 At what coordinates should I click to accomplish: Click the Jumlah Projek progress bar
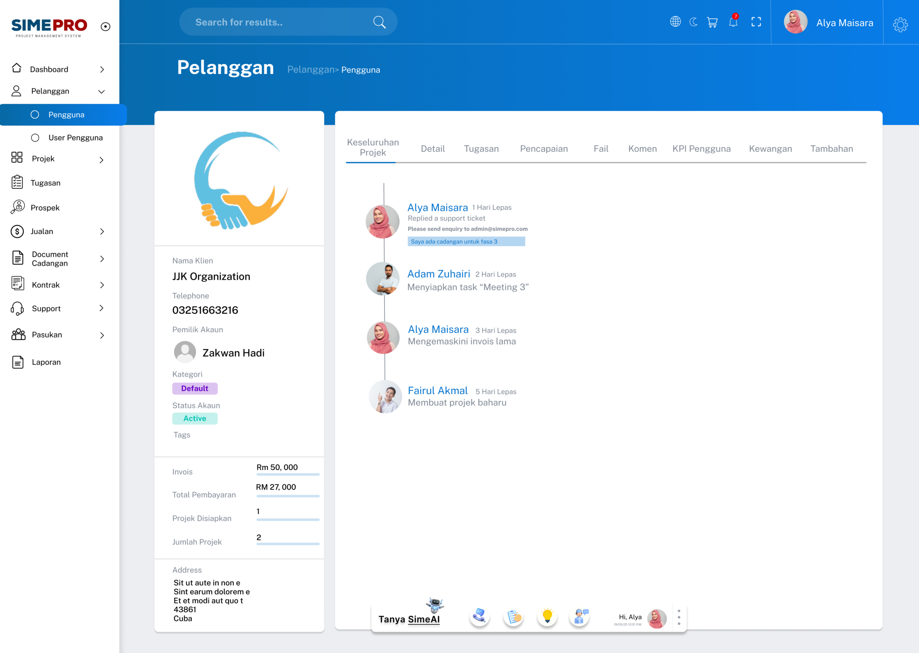point(288,544)
